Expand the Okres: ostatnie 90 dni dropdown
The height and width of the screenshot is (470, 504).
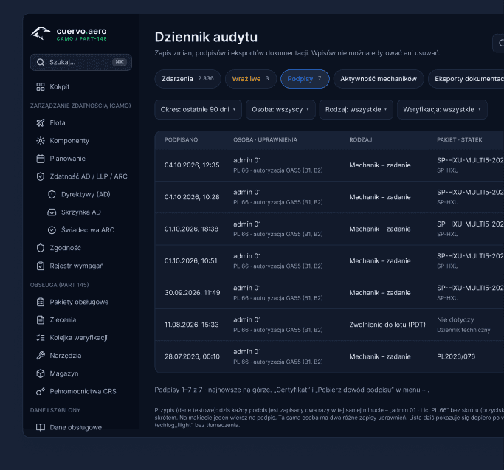(198, 110)
